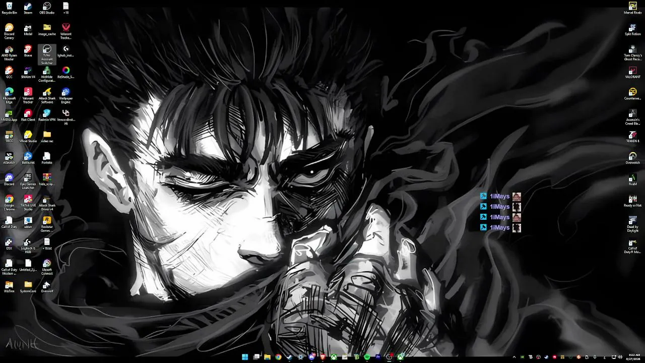Open the TikTok LIVE Studio shortcut
Image resolution: width=645 pixels, height=363 pixels.
(x=28, y=203)
